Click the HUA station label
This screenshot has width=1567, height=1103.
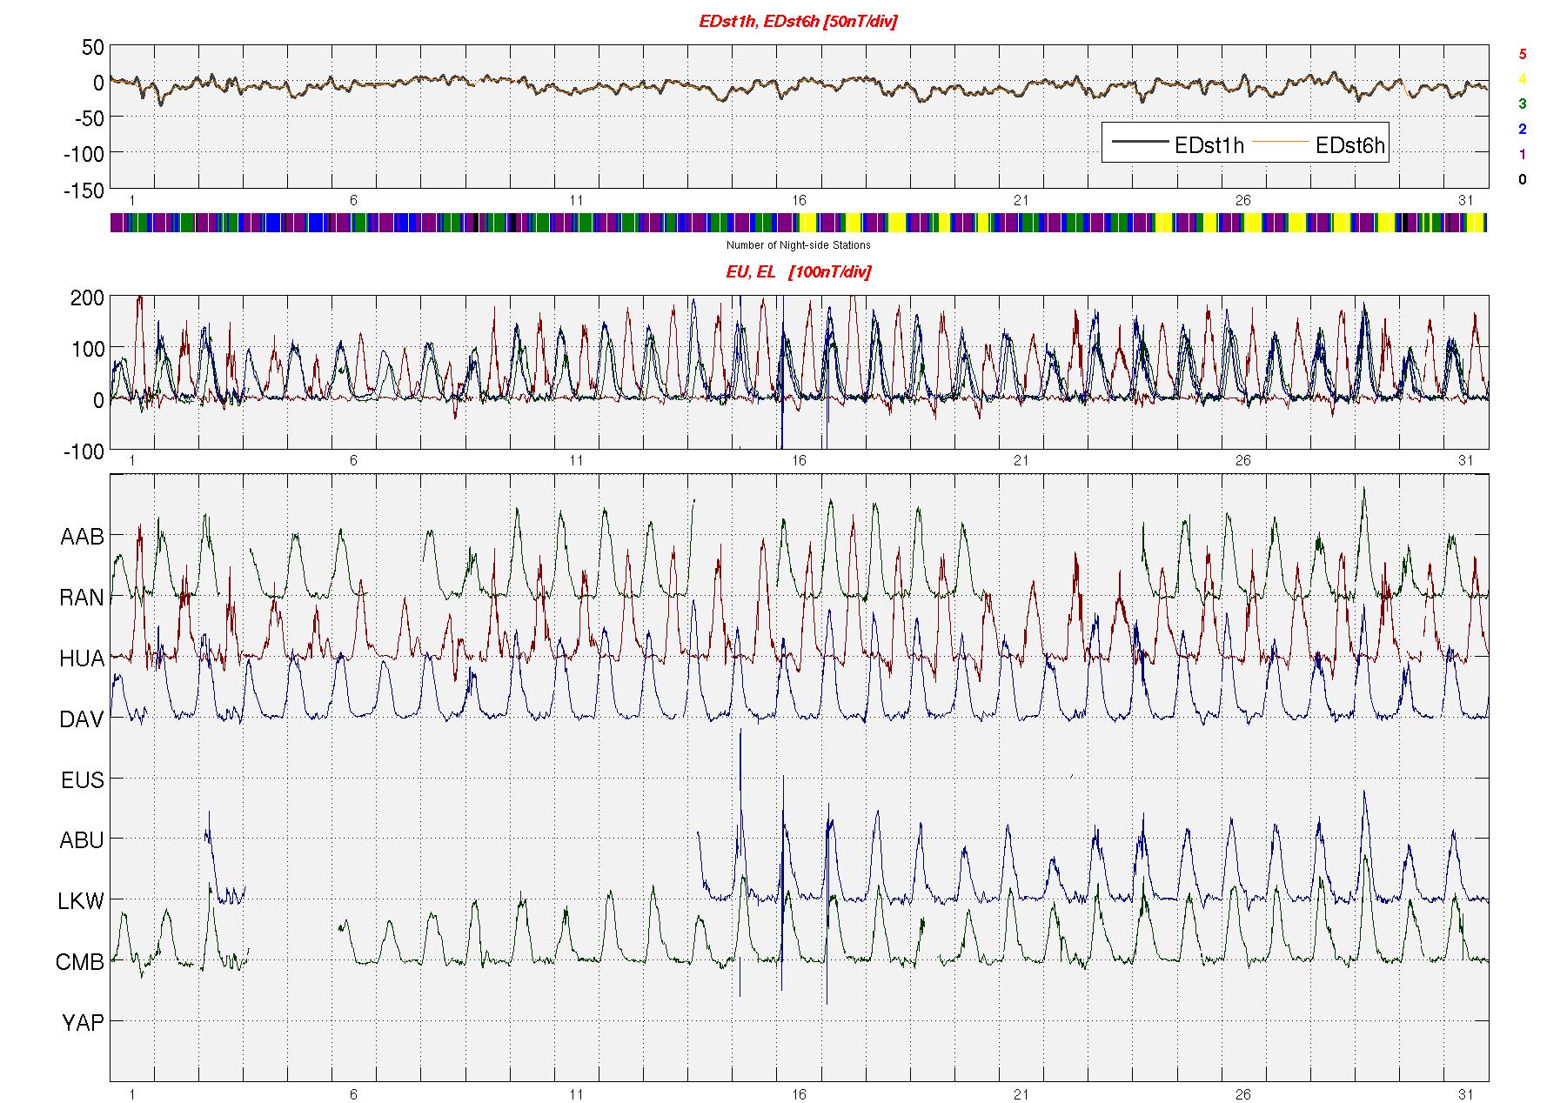pyautogui.click(x=82, y=658)
